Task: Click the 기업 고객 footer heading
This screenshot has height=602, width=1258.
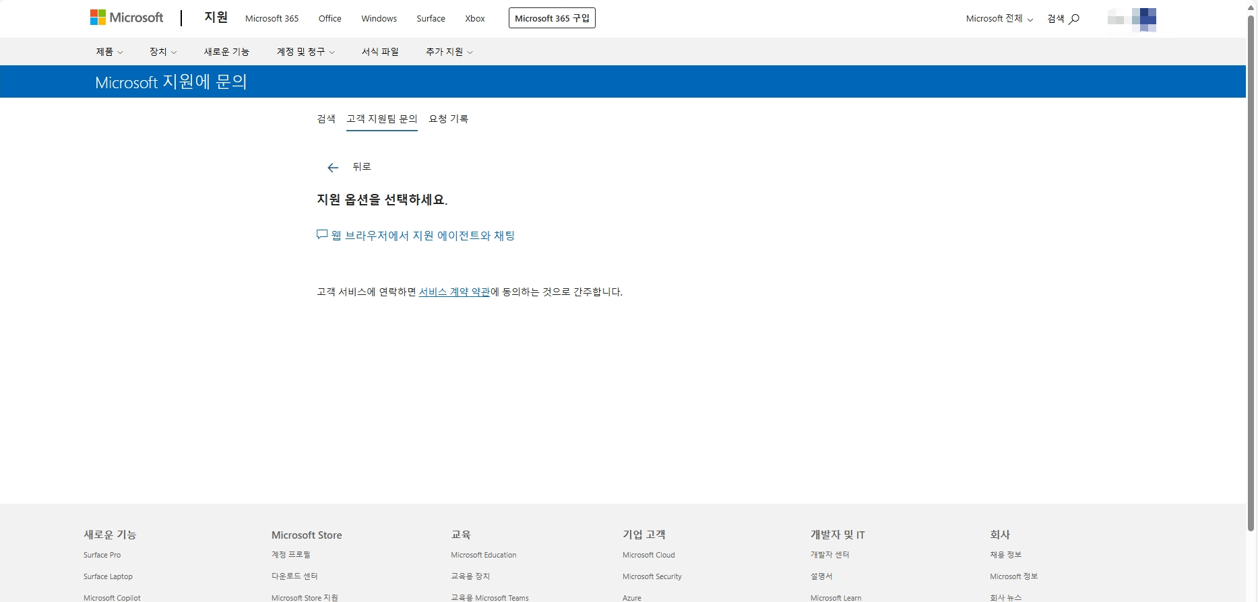Action: [x=644, y=535]
